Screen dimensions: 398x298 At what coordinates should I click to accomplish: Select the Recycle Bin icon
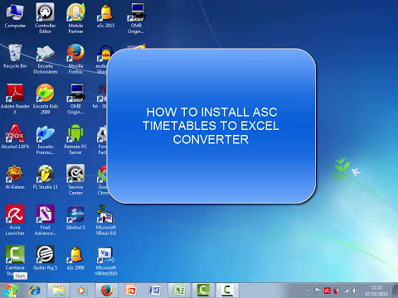point(15,56)
